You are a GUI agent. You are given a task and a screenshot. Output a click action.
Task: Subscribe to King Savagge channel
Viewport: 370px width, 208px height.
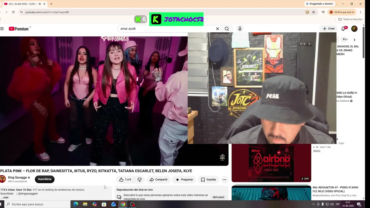click(x=45, y=179)
